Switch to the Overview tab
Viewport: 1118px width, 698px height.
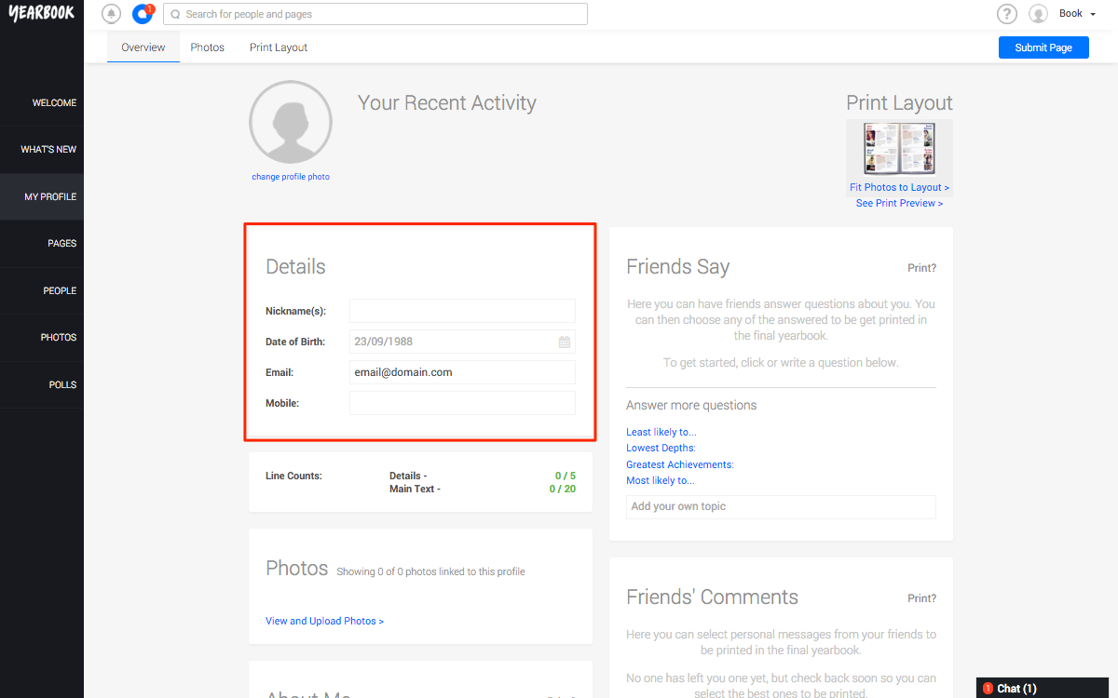click(143, 47)
